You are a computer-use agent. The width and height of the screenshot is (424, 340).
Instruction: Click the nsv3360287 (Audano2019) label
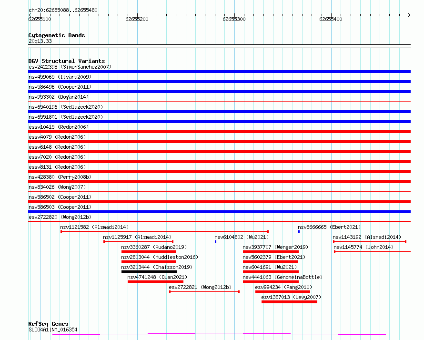[154, 247]
